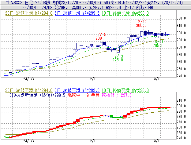The width and height of the screenshot is (191, 145).
Task: Click the magenta 転換値 : 297.5 text
Action: (x=117, y=95)
